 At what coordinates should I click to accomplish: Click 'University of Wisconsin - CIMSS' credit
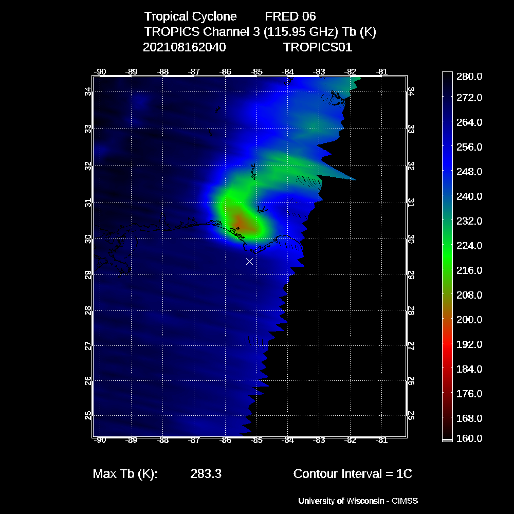tap(358, 501)
